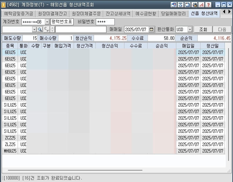Minimize the 계좌정보 window

pos(218,5)
